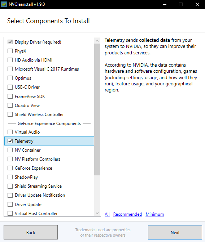Enable GeForce Experience checkbox
The height and width of the screenshot is (242, 205).
pyautogui.click(x=10, y=168)
